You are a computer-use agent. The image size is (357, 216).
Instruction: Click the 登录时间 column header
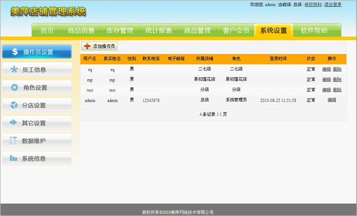[278, 59]
